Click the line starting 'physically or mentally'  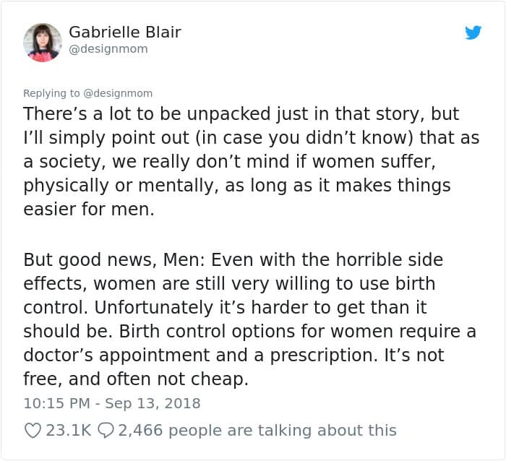click(237, 186)
